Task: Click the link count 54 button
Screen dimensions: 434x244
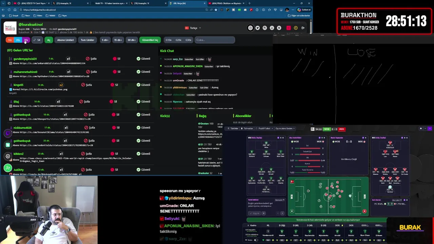Action: point(37,40)
